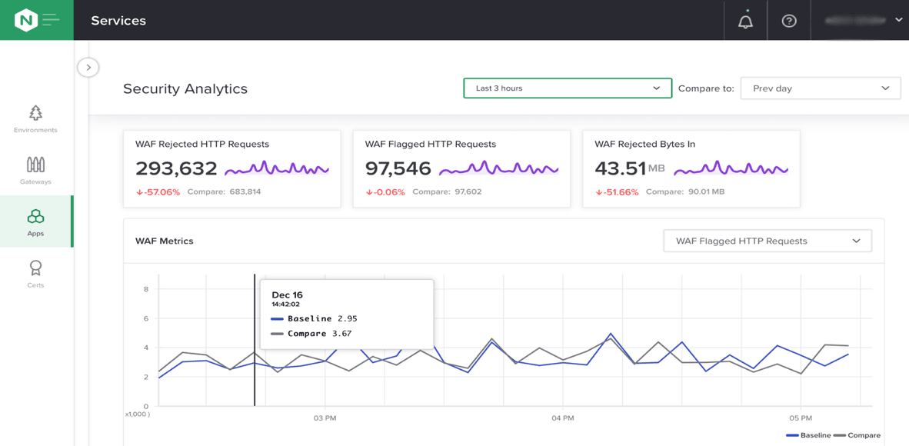Click the chart at the 04 PM mark
The width and height of the screenshot is (909, 446).
coord(563,361)
